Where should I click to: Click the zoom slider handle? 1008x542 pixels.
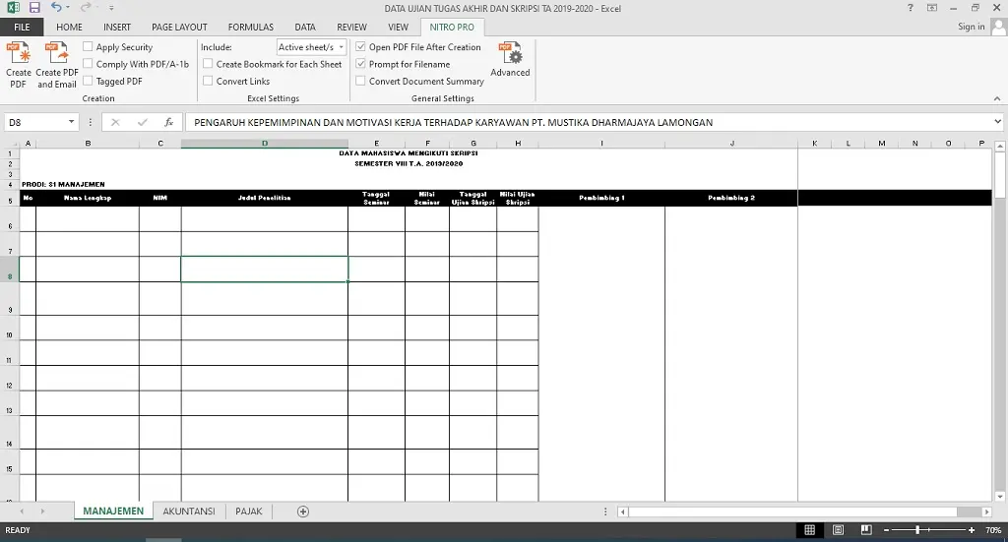pyautogui.click(x=917, y=530)
